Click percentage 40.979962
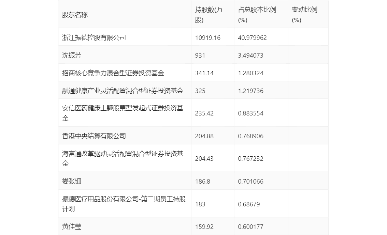The height and width of the screenshot is (235, 387). 252,38
